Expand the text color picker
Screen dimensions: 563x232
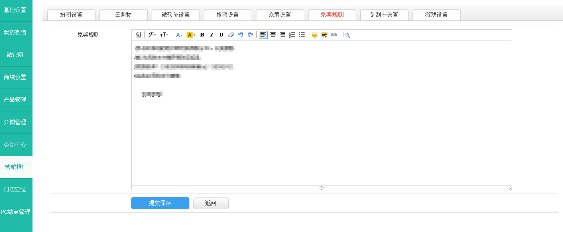coord(179,35)
